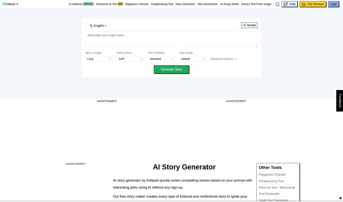Open Plagiarism Checker under Other Tools
Viewport: 343px width, 202px height.
coord(272,175)
